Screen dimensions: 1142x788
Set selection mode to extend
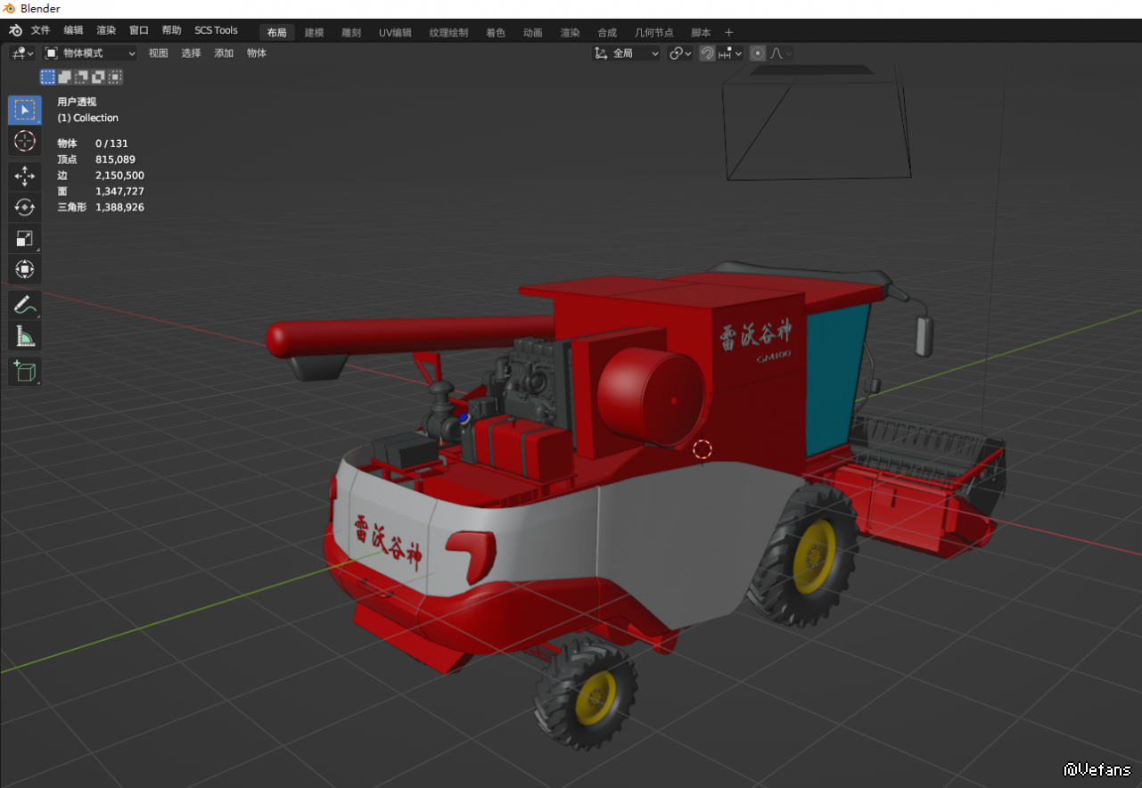(64, 78)
